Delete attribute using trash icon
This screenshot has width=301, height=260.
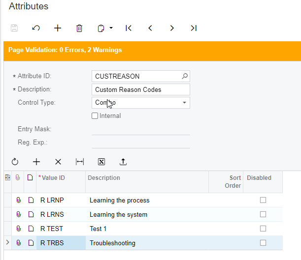point(79,28)
